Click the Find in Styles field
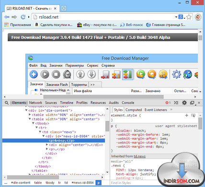The height and width of the screenshot is (187, 205). click(134, 183)
